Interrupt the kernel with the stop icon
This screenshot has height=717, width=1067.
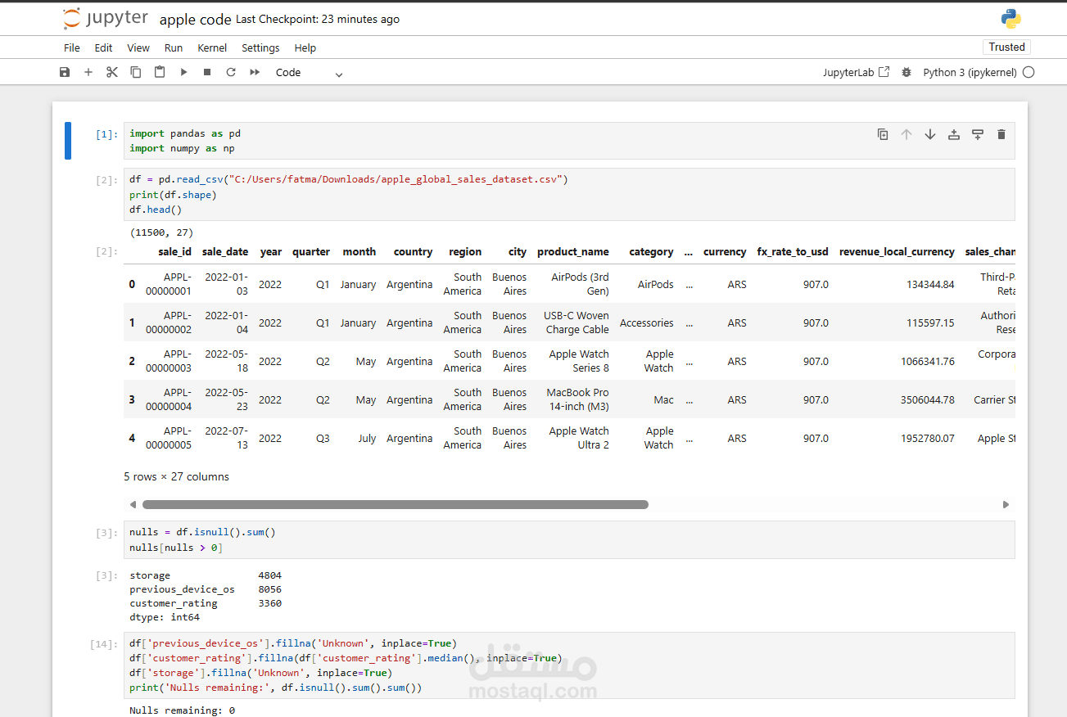tap(207, 72)
